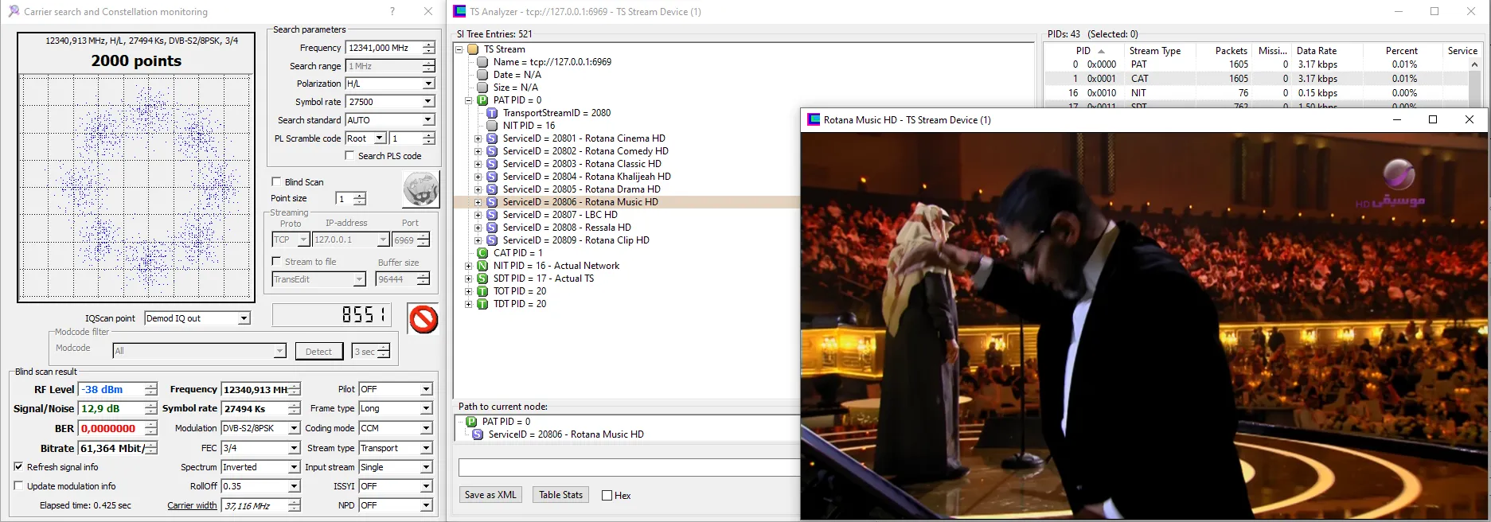
Task: Click the Table Stats button
Action: click(560, 495)
